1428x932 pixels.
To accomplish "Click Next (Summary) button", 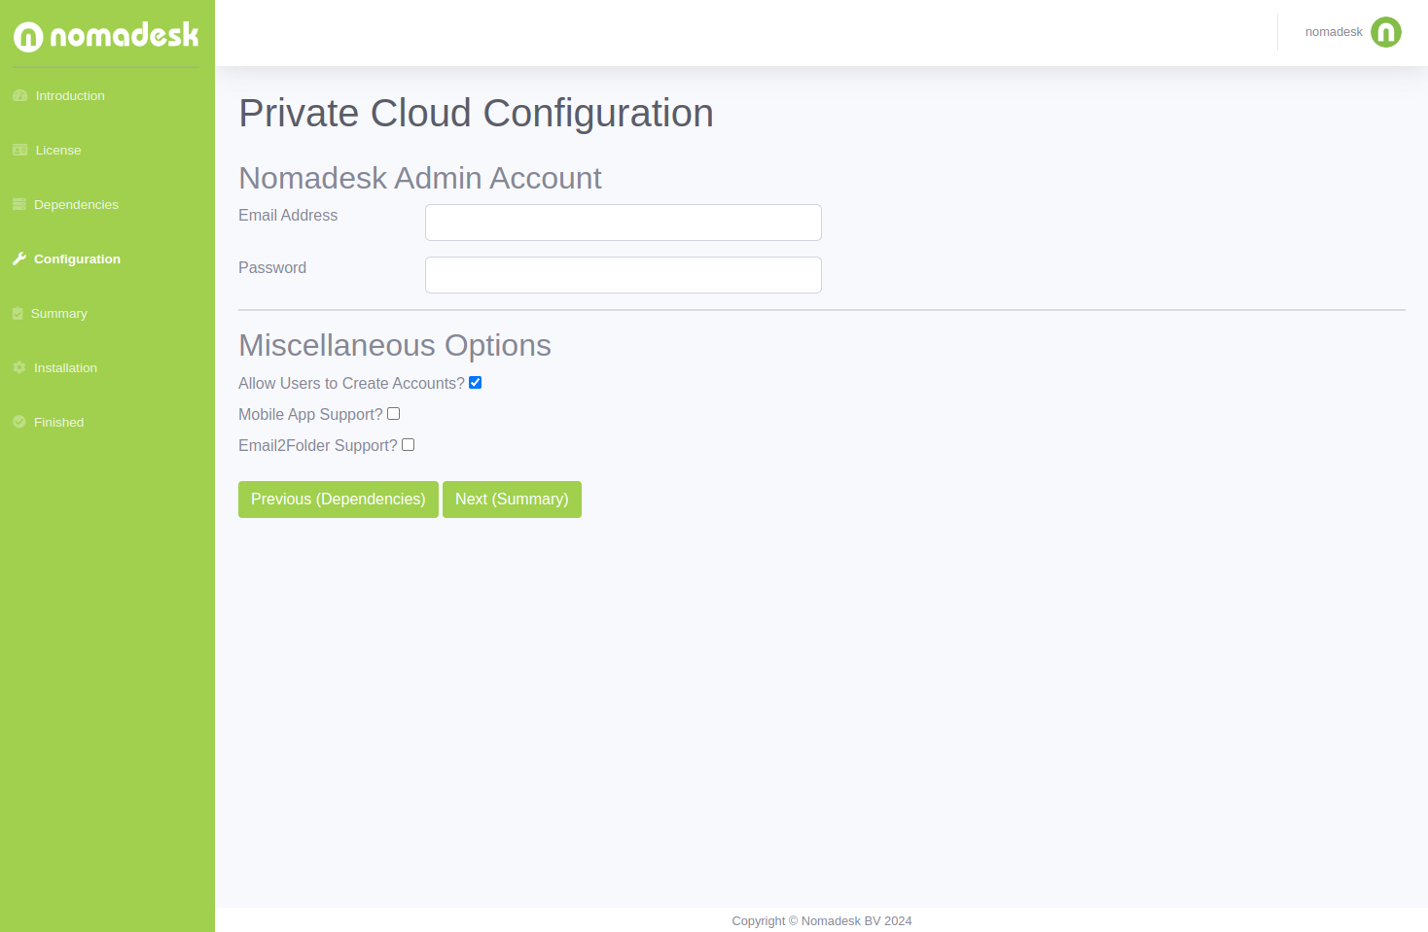I will (512, 500).
